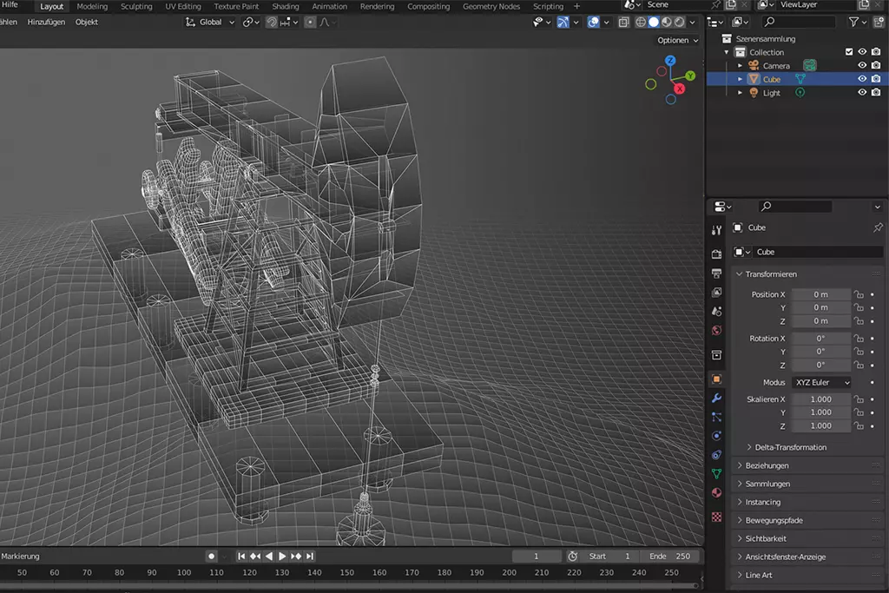889x593 pixels.
Task: Open the Modifiers wrench tab
Action: [716, 398]
